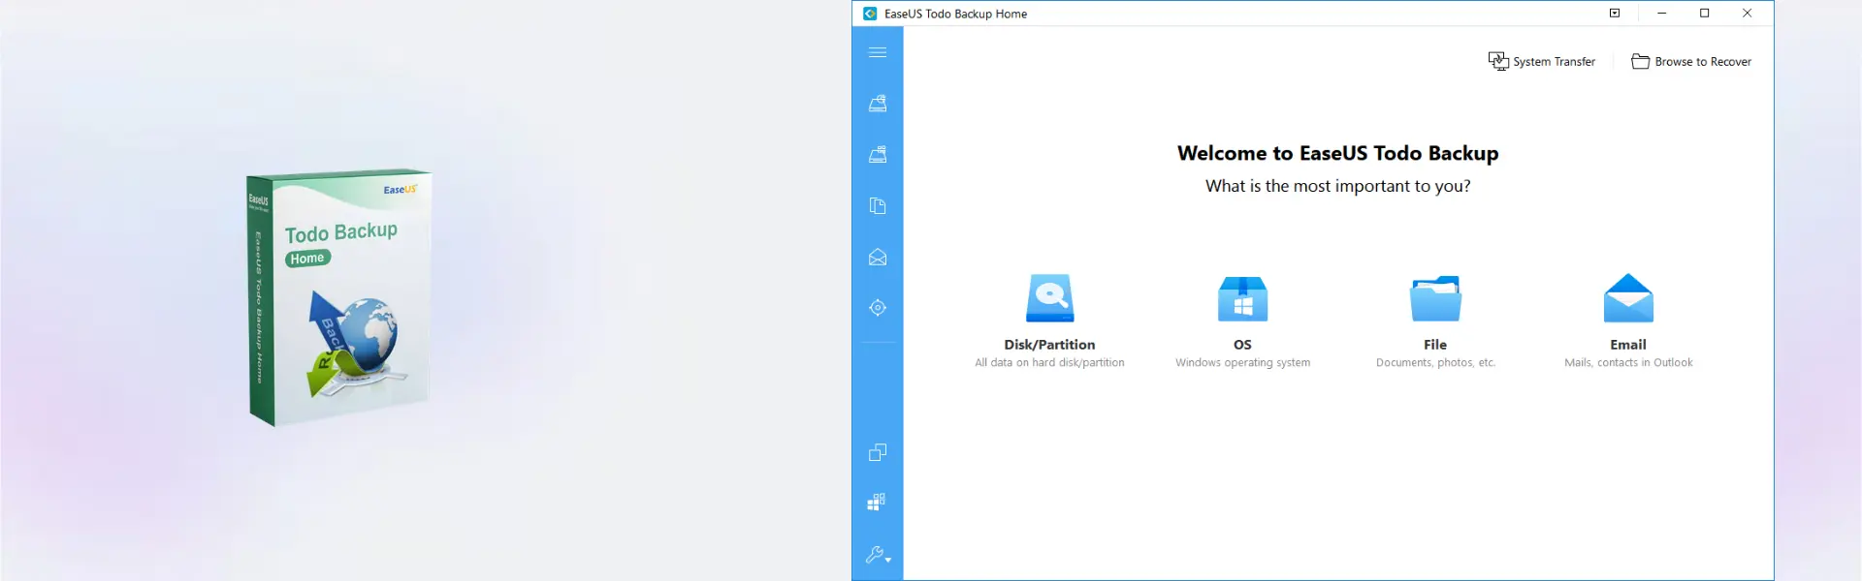Open Clone sidebar icon
This screenshot has width=1862, height=581.
click(x=878, y=452)
